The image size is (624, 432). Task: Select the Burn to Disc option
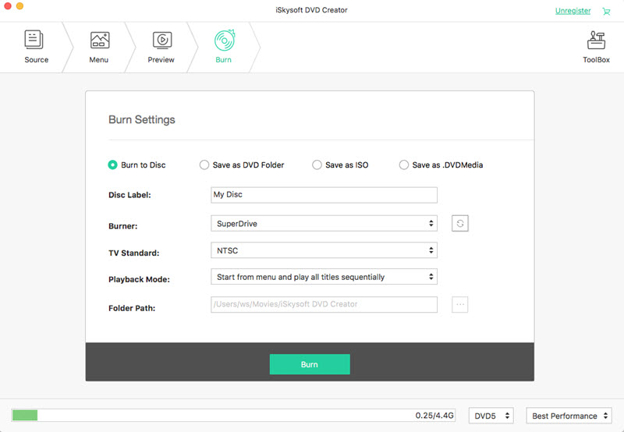pos(112,165)
